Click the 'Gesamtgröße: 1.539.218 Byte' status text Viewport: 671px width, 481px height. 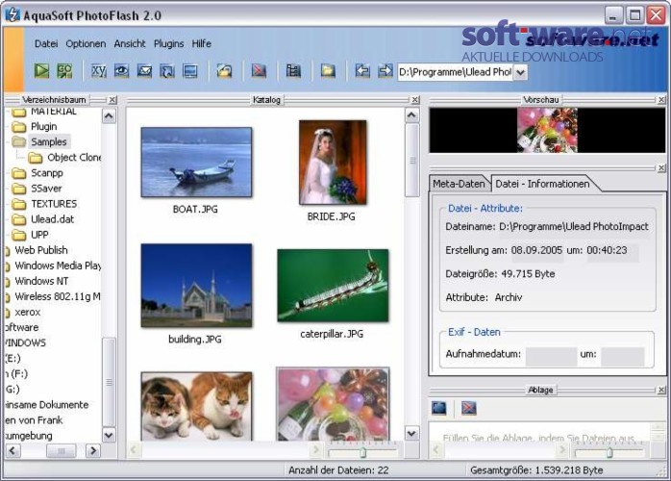[536, 470]
